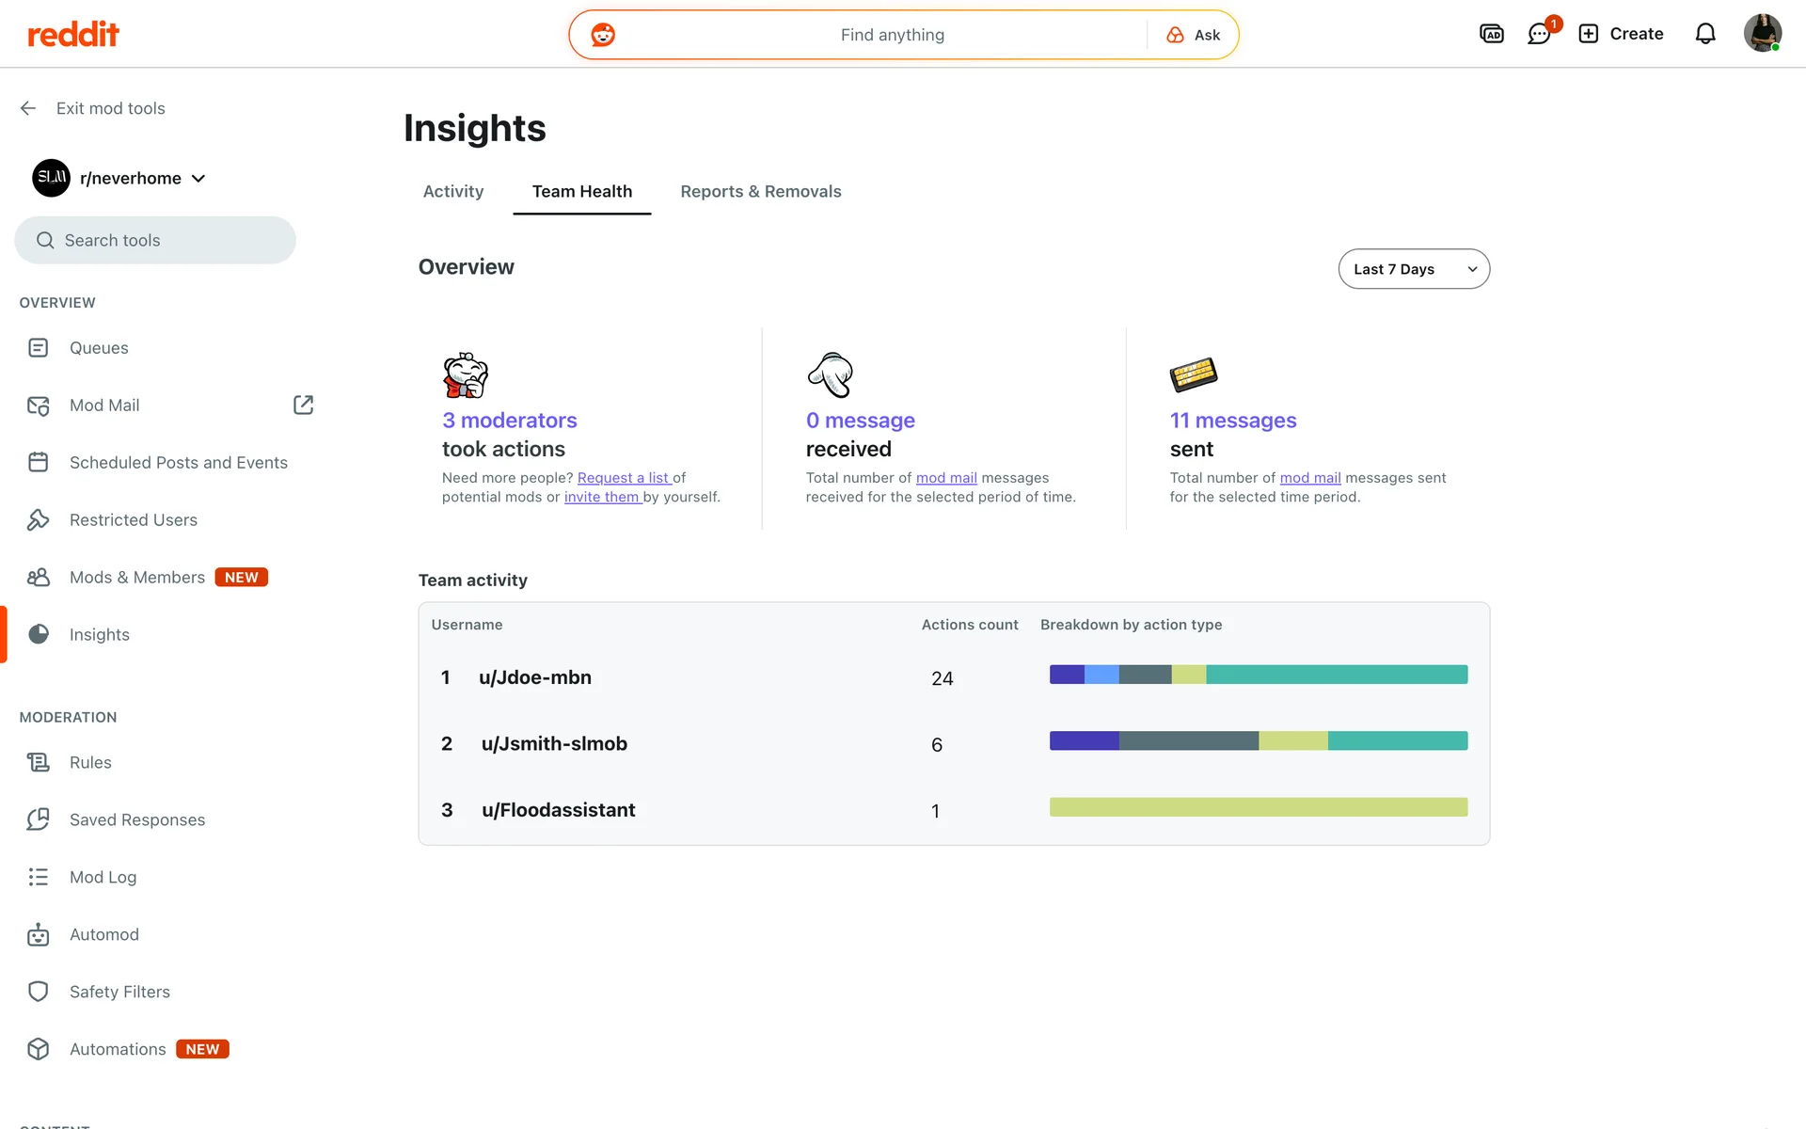Viewport: 1806px width, 1129px height.
Task: Switch to Reports & Removals tab
Action: pos(760,191)
